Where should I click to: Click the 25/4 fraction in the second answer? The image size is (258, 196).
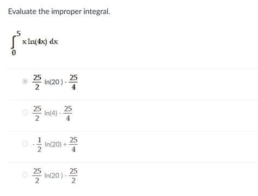pyautogui.click(x=68, y=113)
